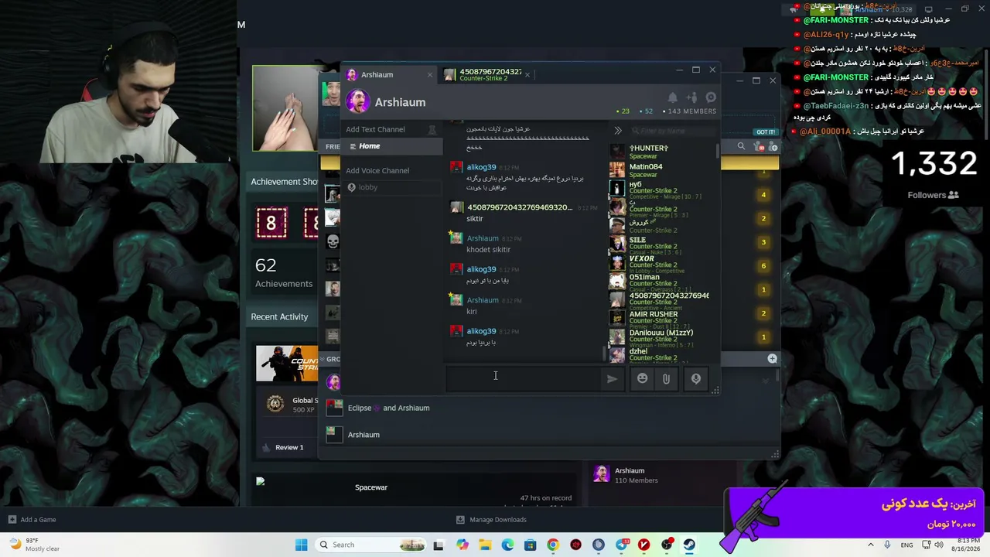
Task: Close the Arshiaum chat tab
Action: pos(430,74)
